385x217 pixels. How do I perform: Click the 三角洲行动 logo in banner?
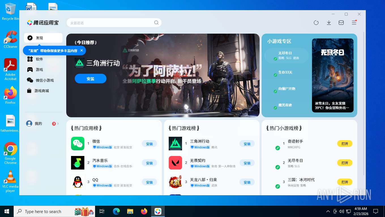point(80,63)
